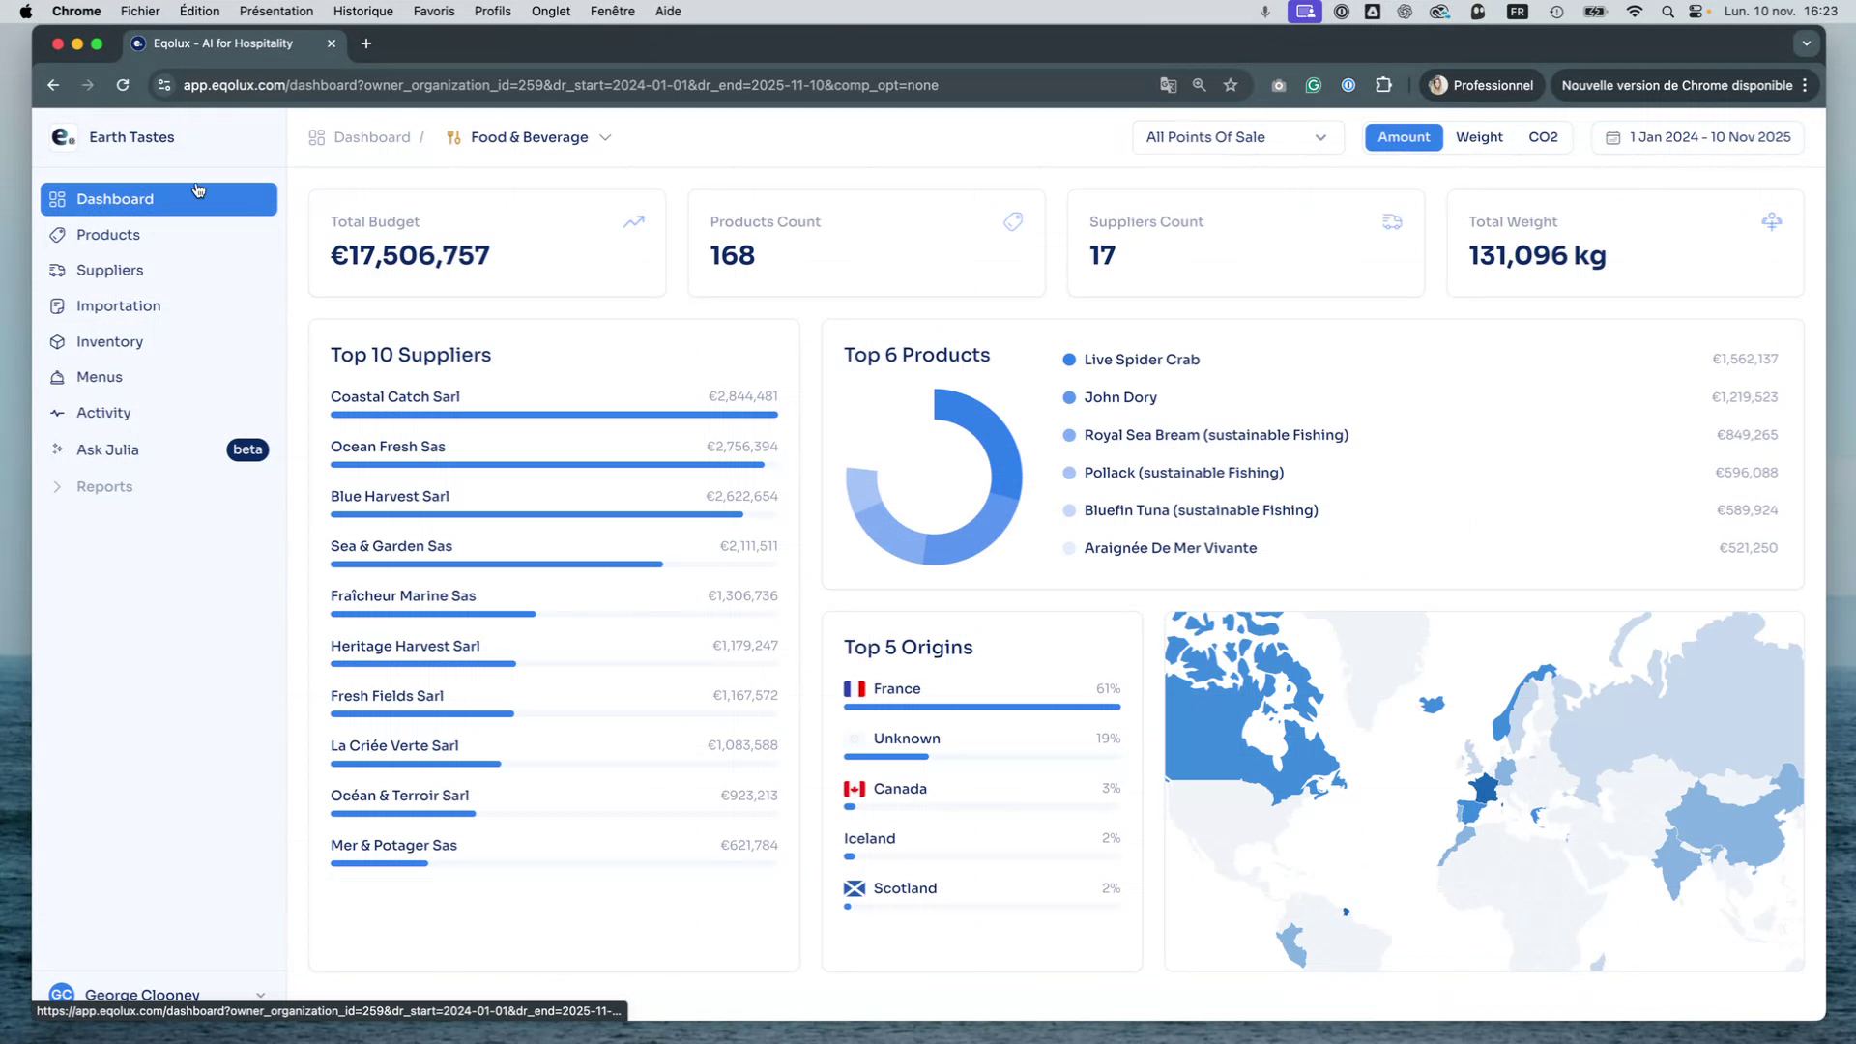Click the Activity pulse icon
The image size is (1856, 1044).
click(x=57, y=413)
